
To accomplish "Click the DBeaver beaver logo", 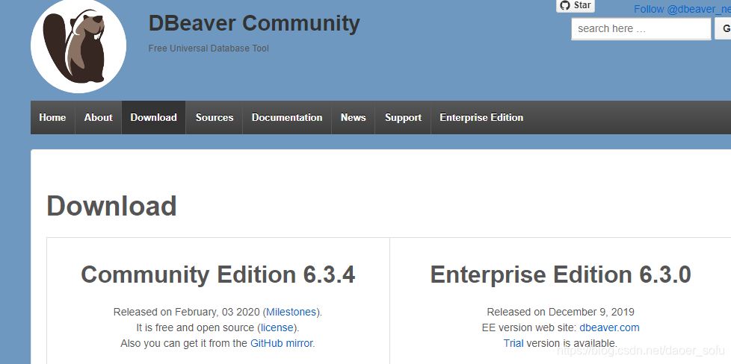I will 78,45.
